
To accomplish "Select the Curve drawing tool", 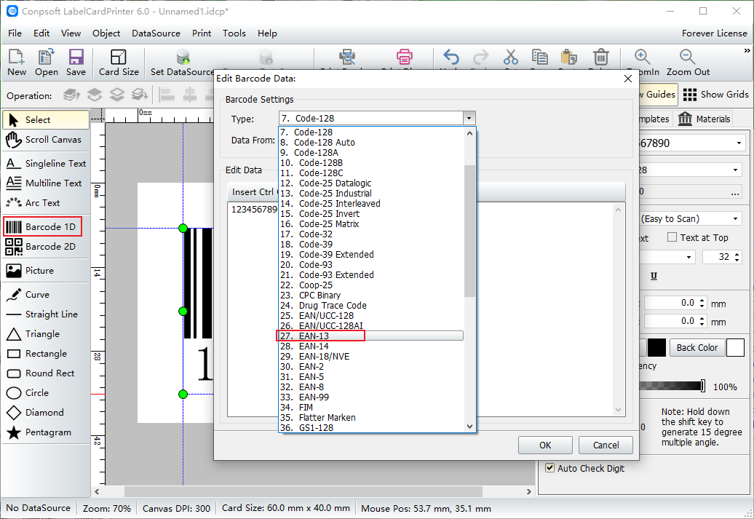I will [x=46, y=294].
